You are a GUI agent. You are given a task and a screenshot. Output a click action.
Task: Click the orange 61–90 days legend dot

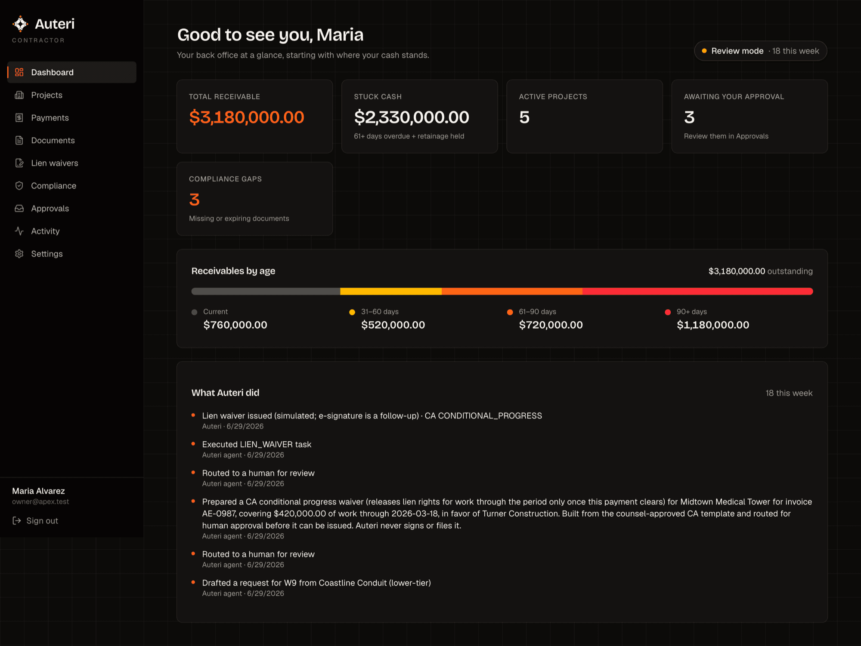510,312
